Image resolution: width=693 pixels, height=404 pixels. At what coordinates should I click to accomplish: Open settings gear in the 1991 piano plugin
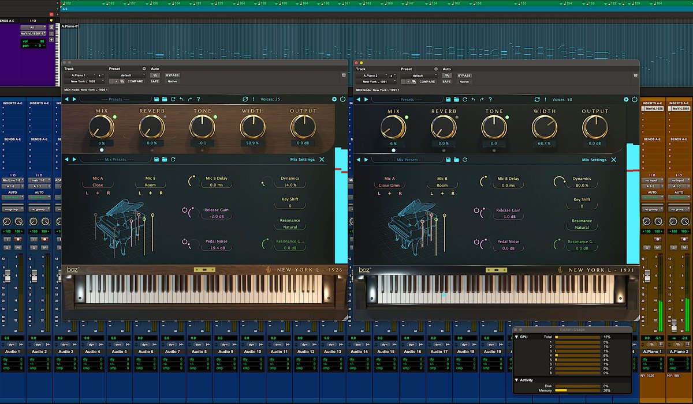[x=626, y=99]
